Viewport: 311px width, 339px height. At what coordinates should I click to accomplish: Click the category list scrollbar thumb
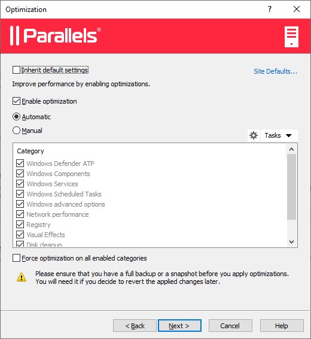(292, 187)
